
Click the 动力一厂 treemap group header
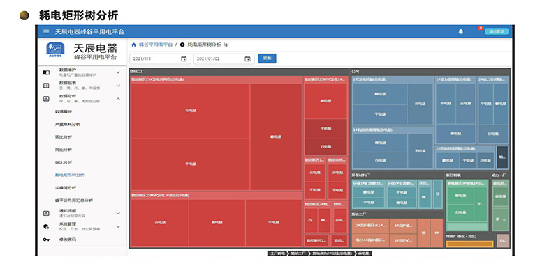tap(500, 175)
